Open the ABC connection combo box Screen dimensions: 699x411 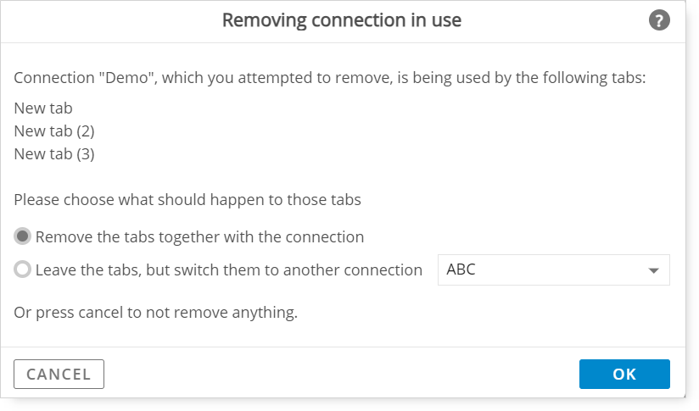point(554,269)
